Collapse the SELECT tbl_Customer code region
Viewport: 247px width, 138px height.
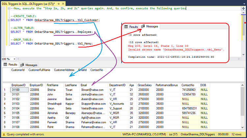[x=9, y=20]
